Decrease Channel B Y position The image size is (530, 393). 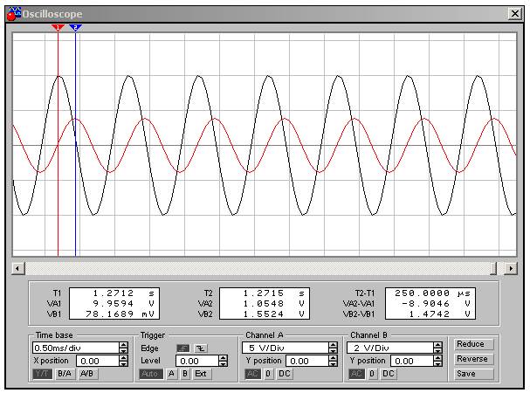pos(438,364)
